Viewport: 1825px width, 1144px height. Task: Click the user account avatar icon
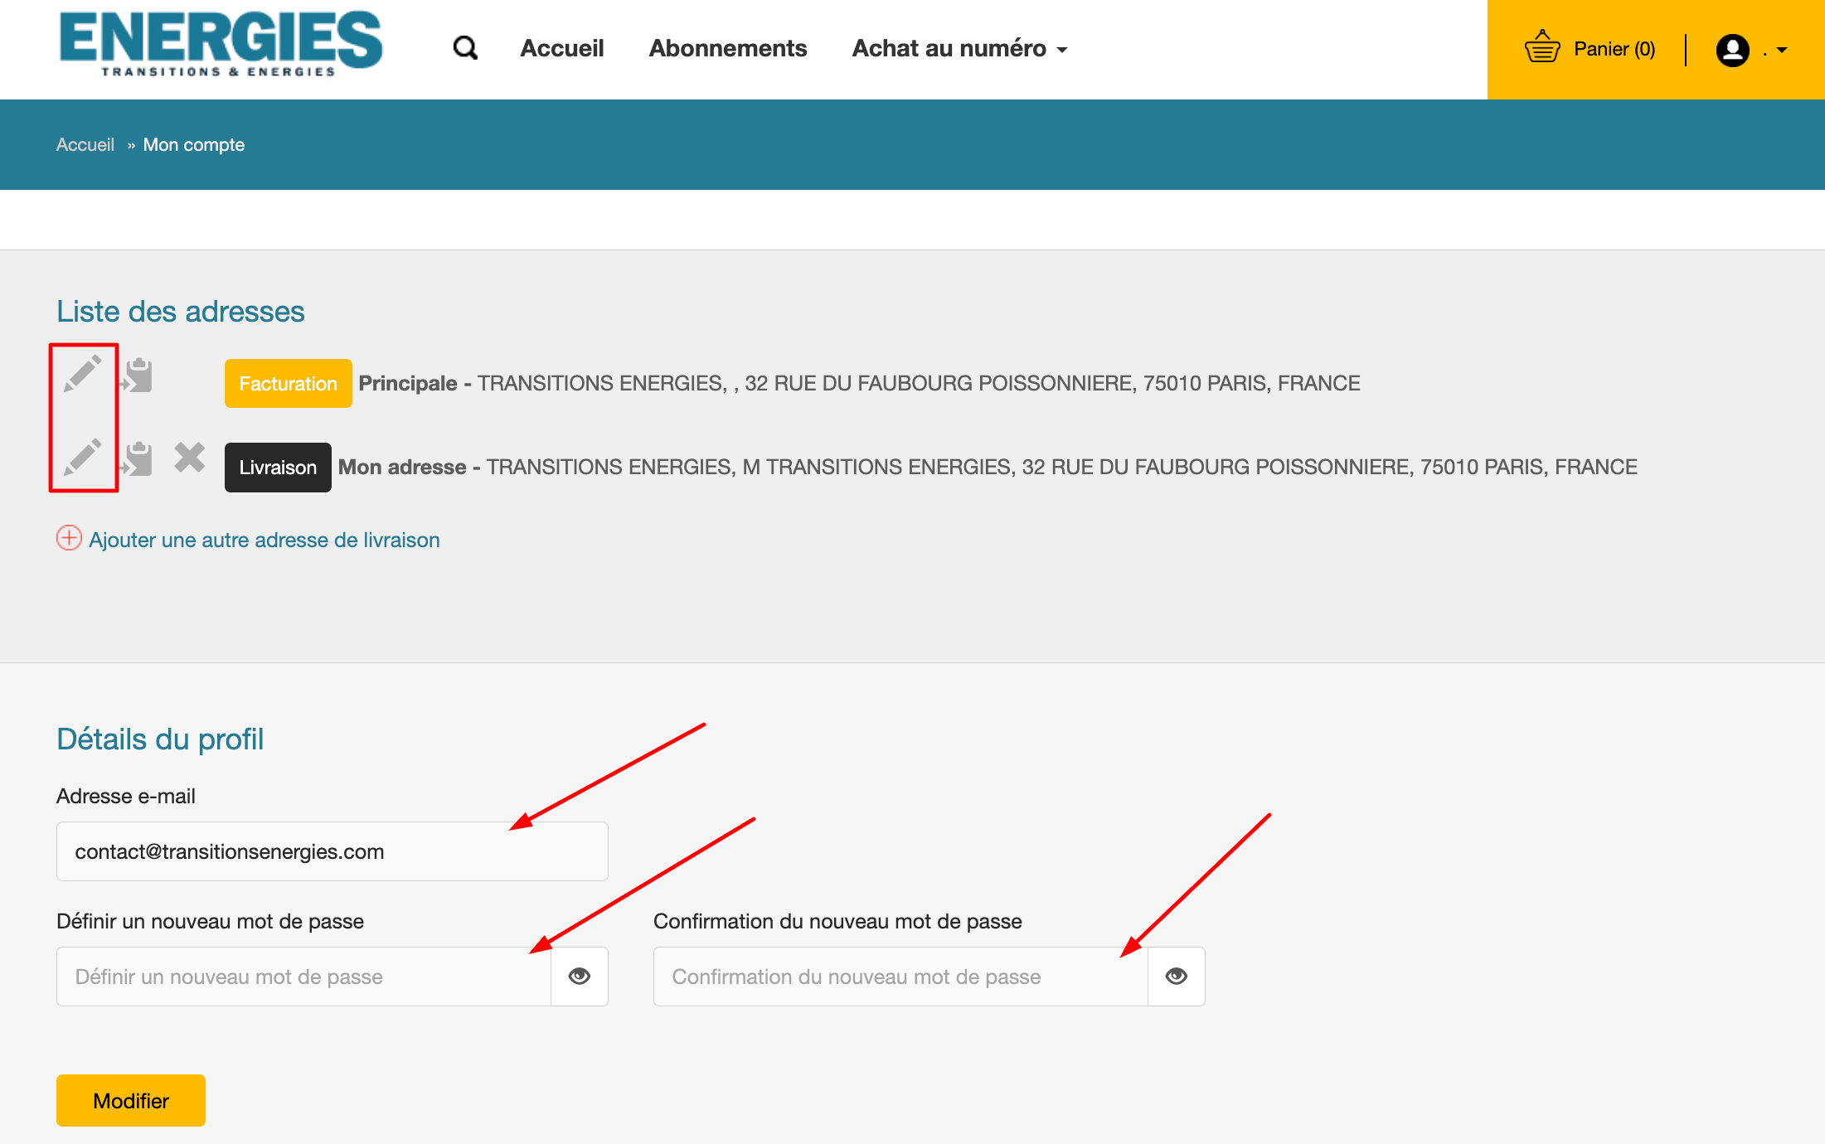coord(1732,50)
